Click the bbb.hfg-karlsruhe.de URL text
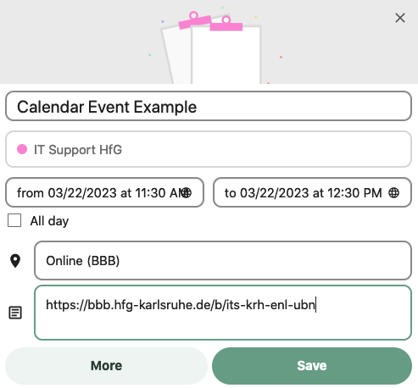This screenshot has height=388, width=418. pyautogui.click(x=181, y=305)
